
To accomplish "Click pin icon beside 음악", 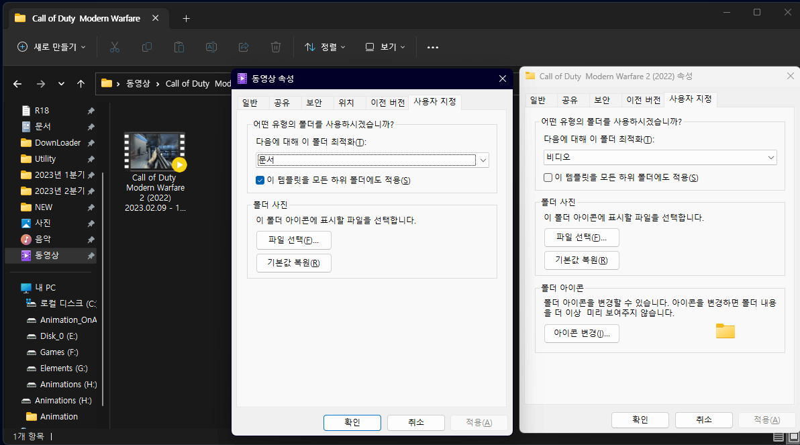I will pos(91,240).
